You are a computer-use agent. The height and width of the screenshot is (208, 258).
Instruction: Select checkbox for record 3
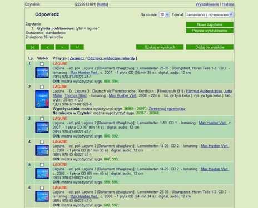(42, 119)
